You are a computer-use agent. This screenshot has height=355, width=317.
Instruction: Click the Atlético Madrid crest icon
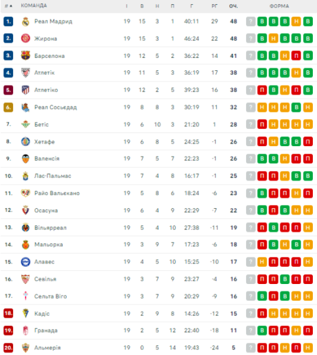(25, 90)
